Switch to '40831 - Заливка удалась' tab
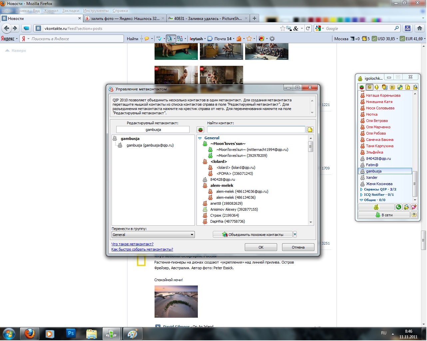Viewport: 427px width, 341px height. 208,19
